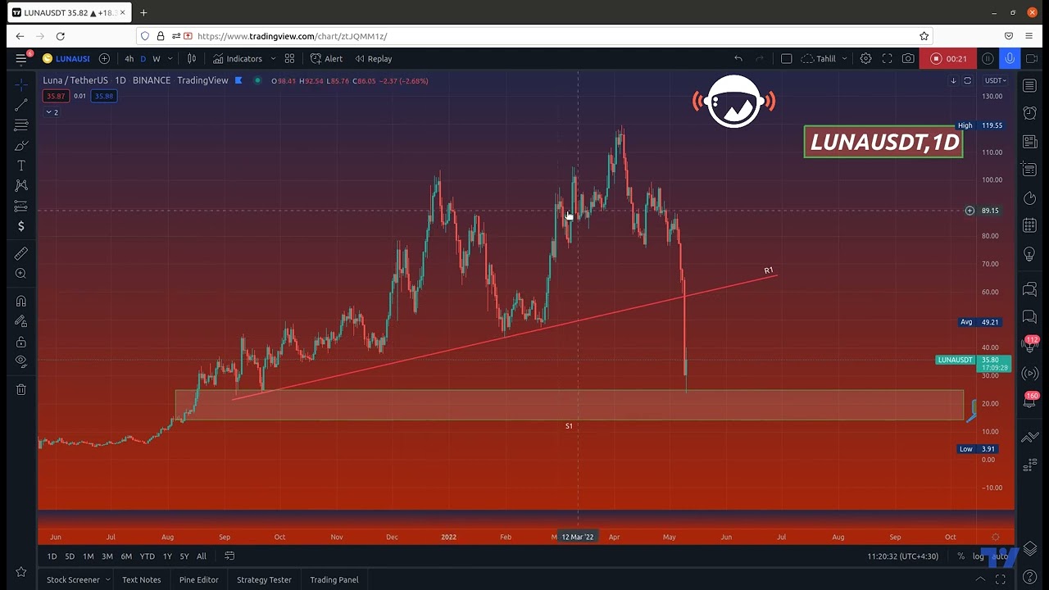The height and width of the screenshot is (590, 1049).
Task: Lock all drawing tools
Action: point(21,342)
